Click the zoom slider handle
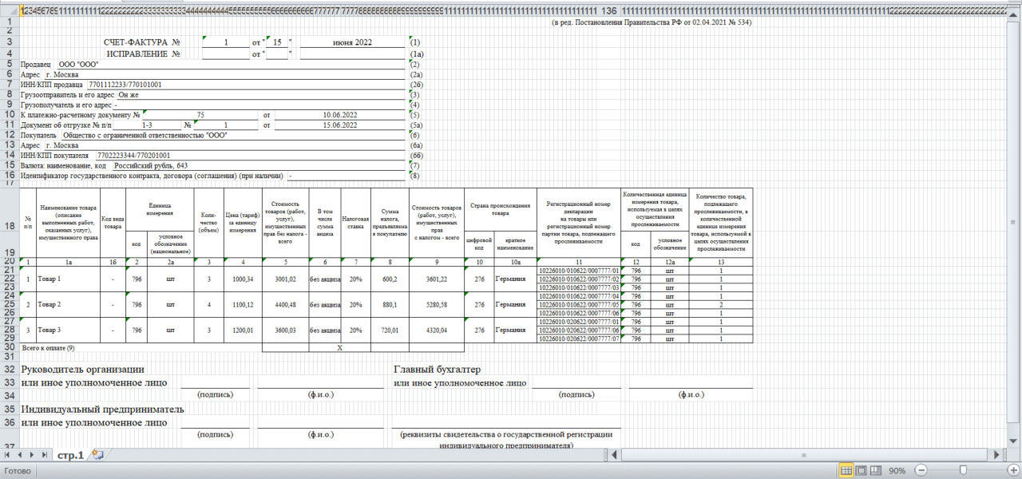Image resolution: width=1022 pixels, height=479 pixels. point(964,470)
